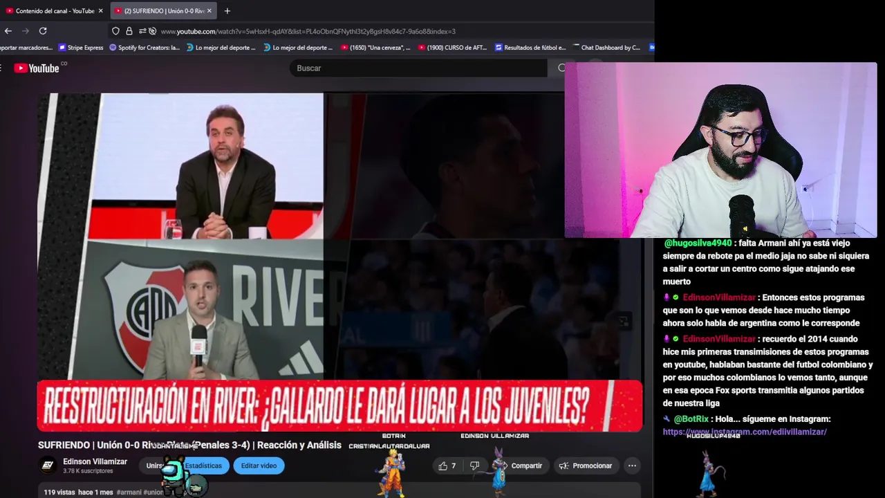Viewport: 885px width, 498px height.
Task: Focus the 'Buscar' search field
Action: tap(418, 68)
